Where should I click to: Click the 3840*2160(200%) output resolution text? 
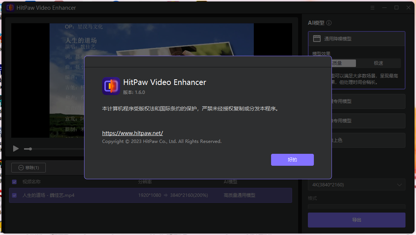click(189, 195)
